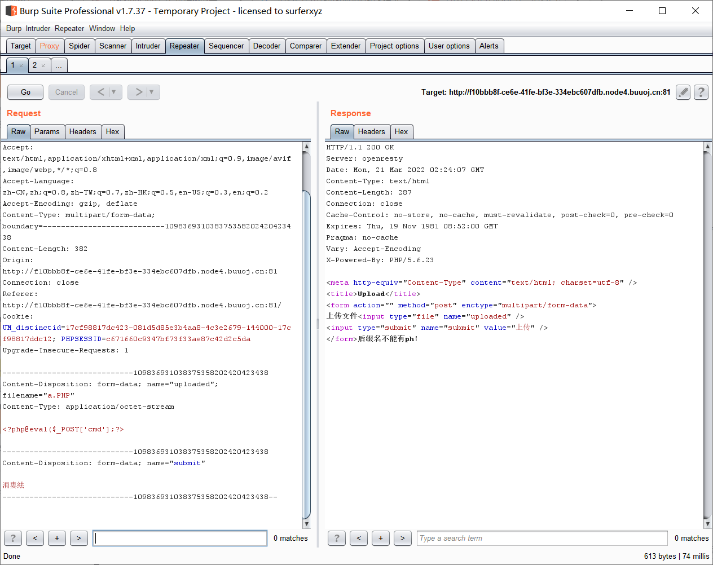The image size is (713, 565).
Task: Open the Repeater help question mark icon
Action: (x=701, y=92)
